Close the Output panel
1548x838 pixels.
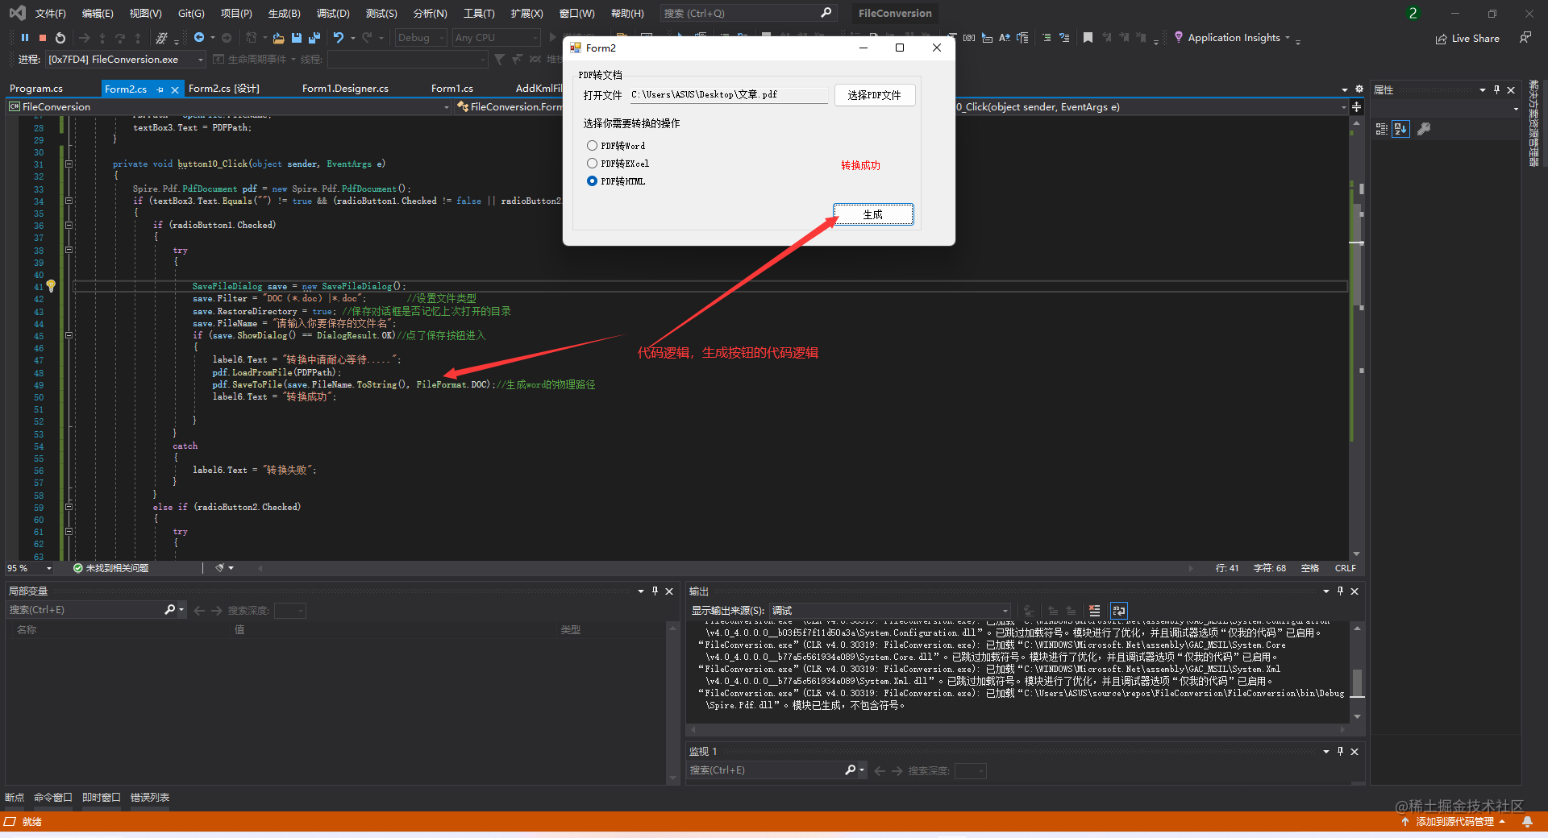point(1354,591)
